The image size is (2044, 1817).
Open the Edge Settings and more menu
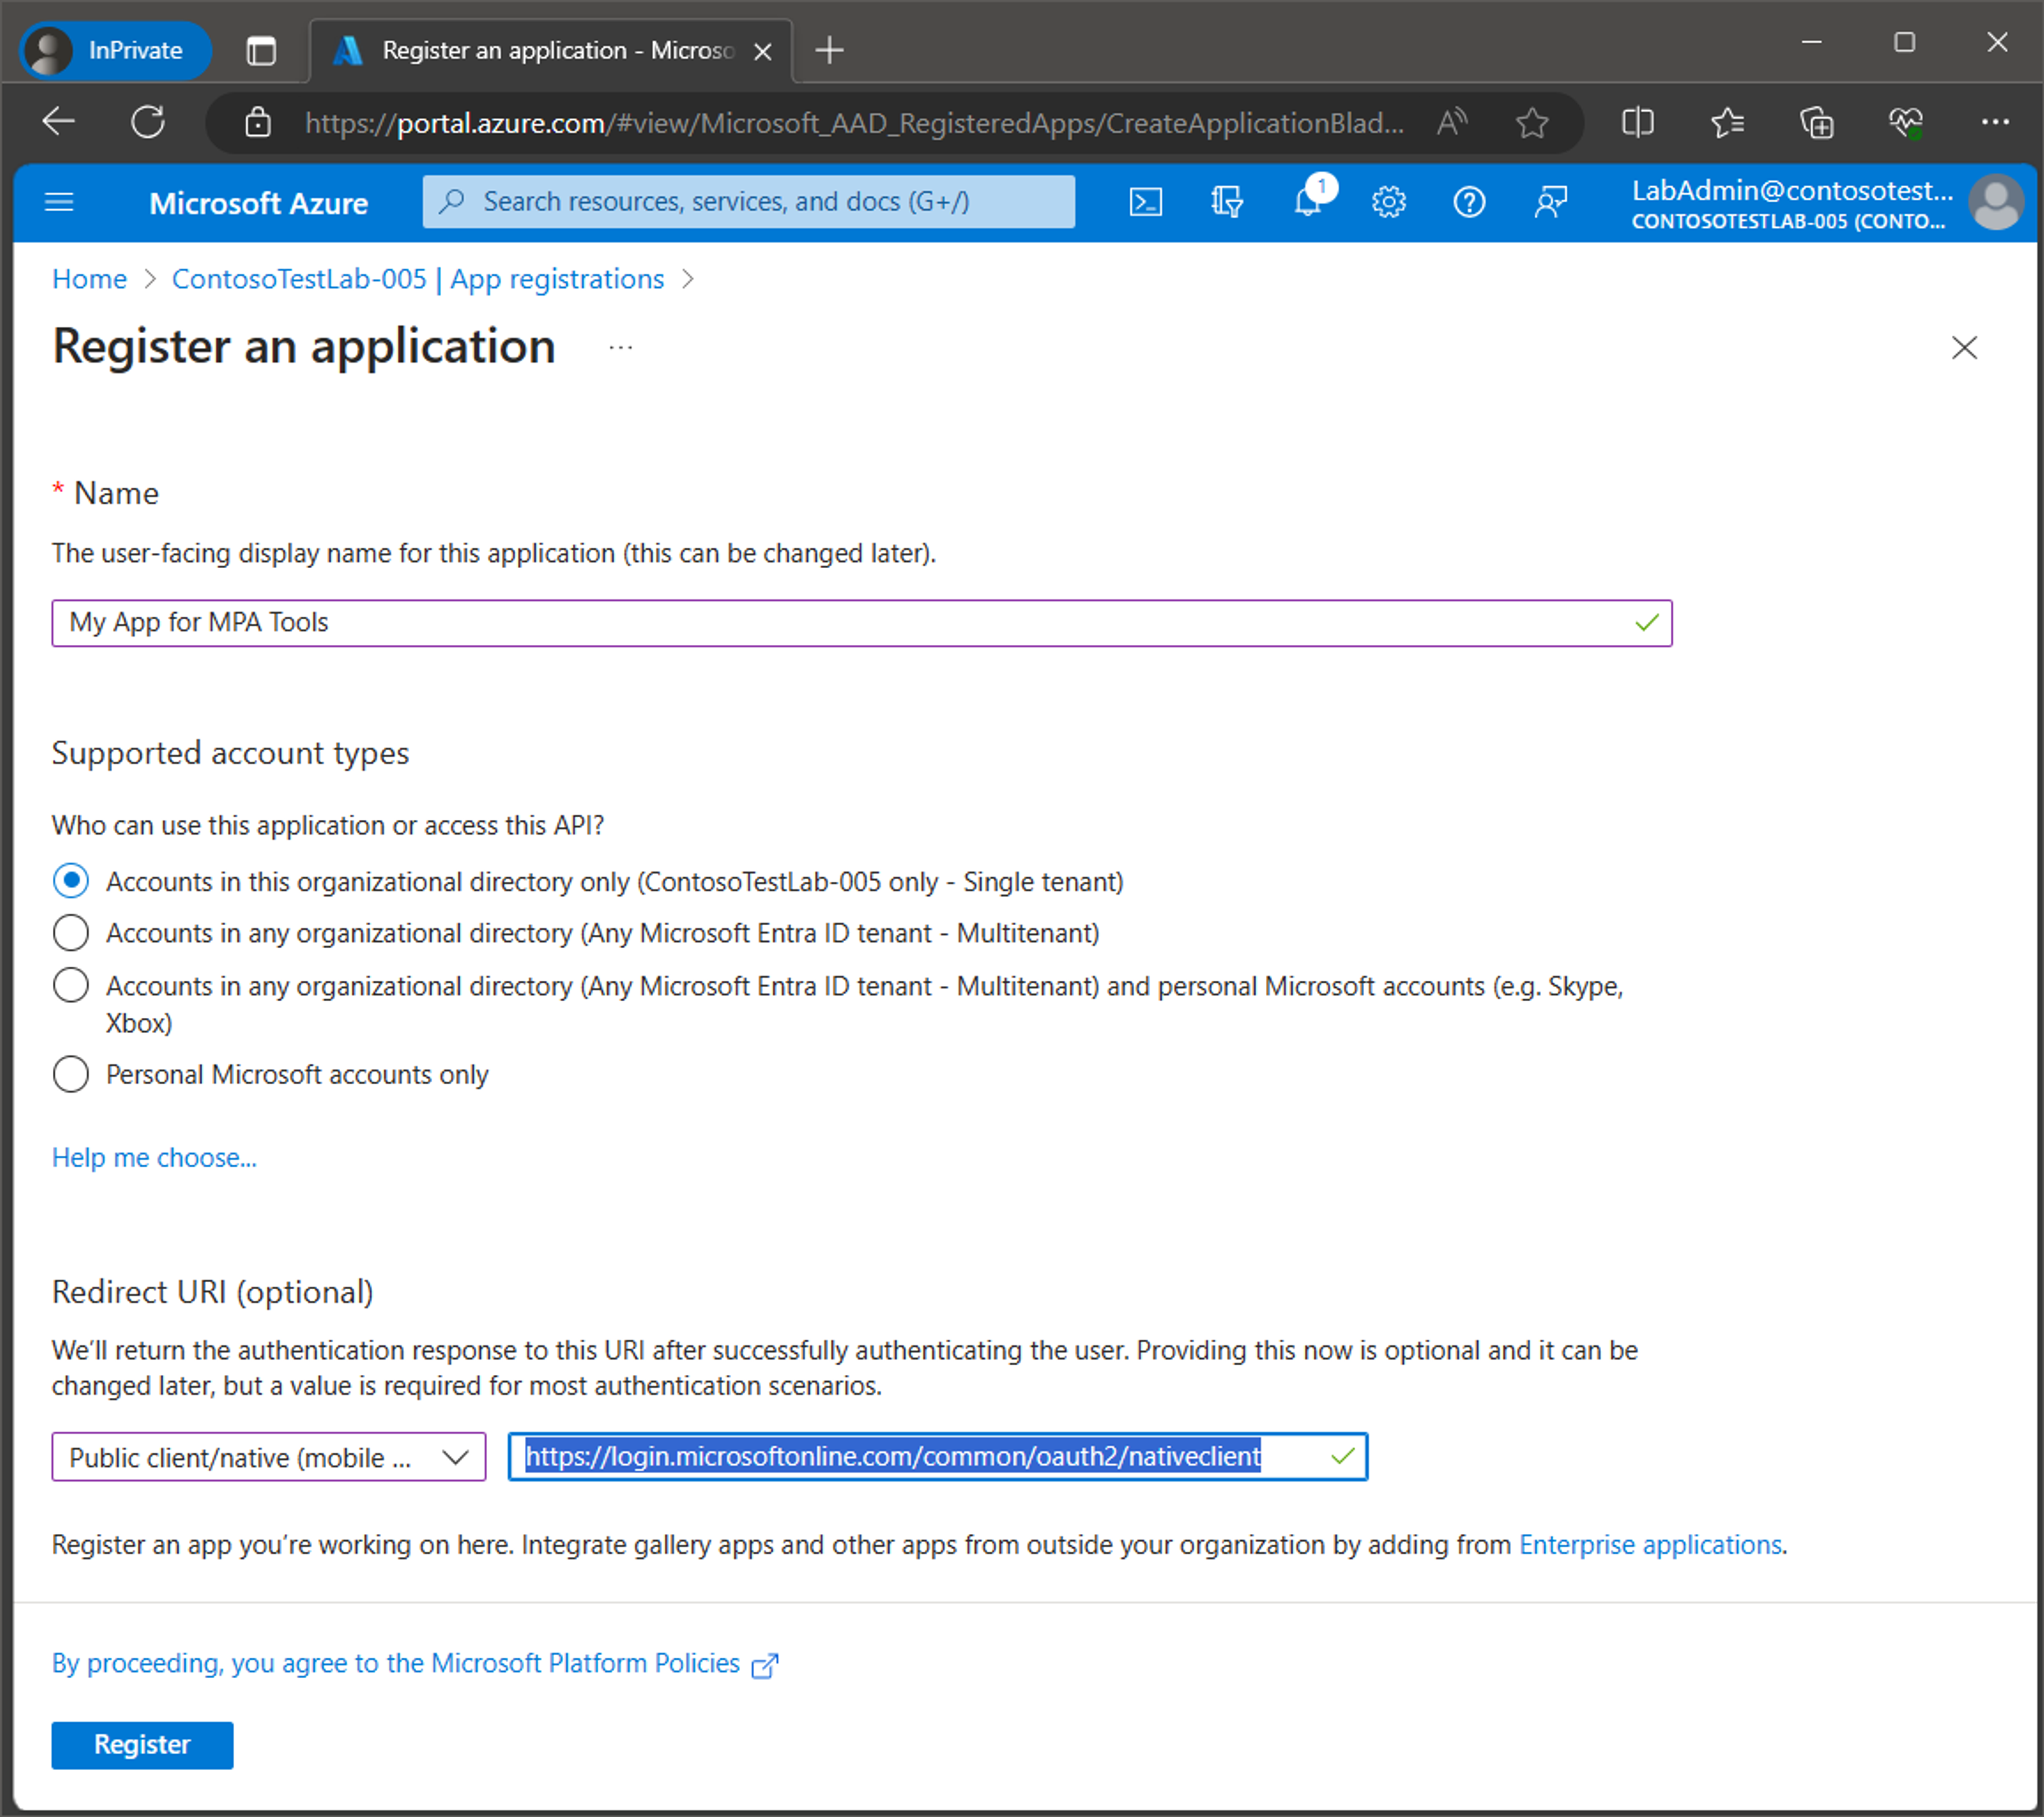pyautogui.click(x=1995, y=122)
